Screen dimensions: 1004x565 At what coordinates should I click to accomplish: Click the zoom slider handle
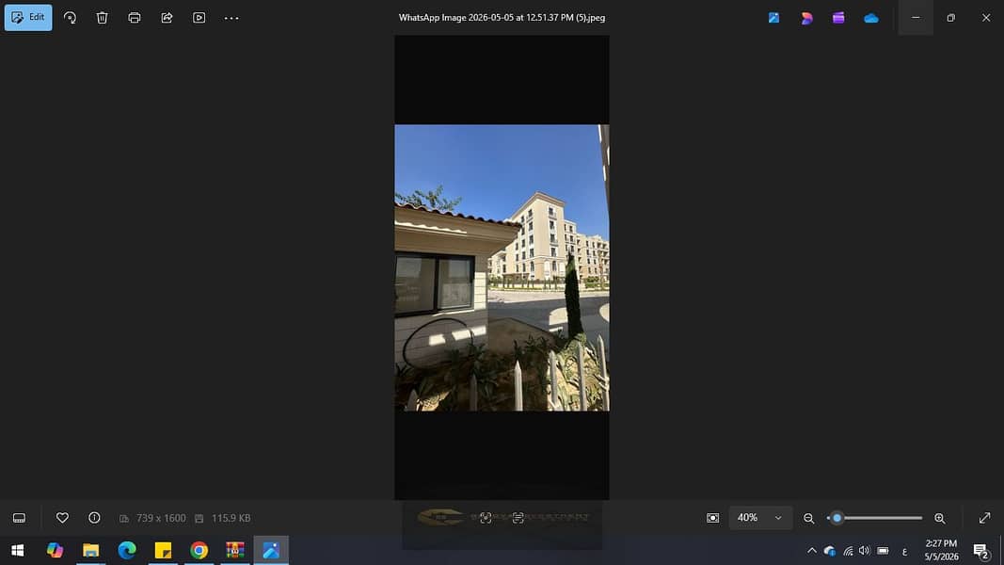(x=837, y=518)
